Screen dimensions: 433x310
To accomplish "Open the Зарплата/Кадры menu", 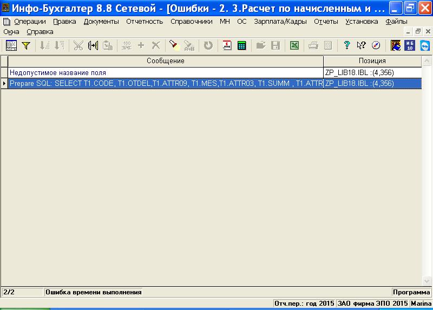I will point(279,22).
